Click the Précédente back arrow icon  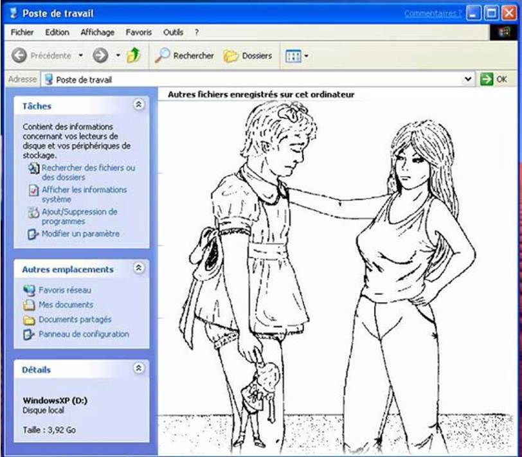pos(19,56)
